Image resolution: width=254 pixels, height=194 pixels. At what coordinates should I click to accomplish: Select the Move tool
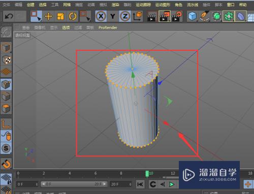pyautogui.click(x=48, y=16)
